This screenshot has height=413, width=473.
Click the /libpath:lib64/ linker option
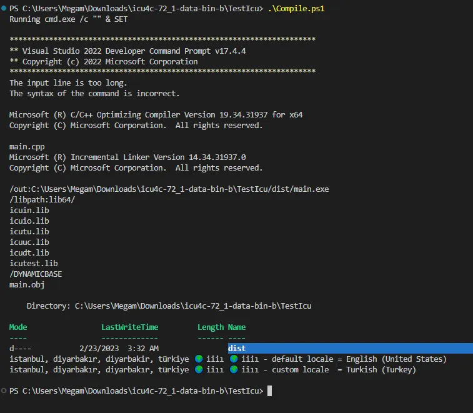[x=42, y=200]
